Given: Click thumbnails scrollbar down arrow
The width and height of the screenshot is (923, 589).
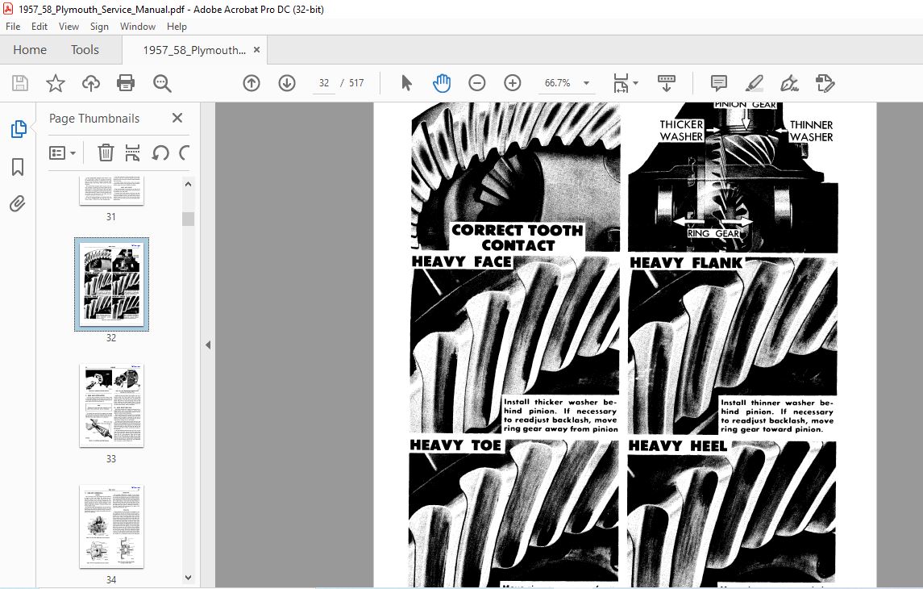Looking at the screenshot, I should click(189, 578).
